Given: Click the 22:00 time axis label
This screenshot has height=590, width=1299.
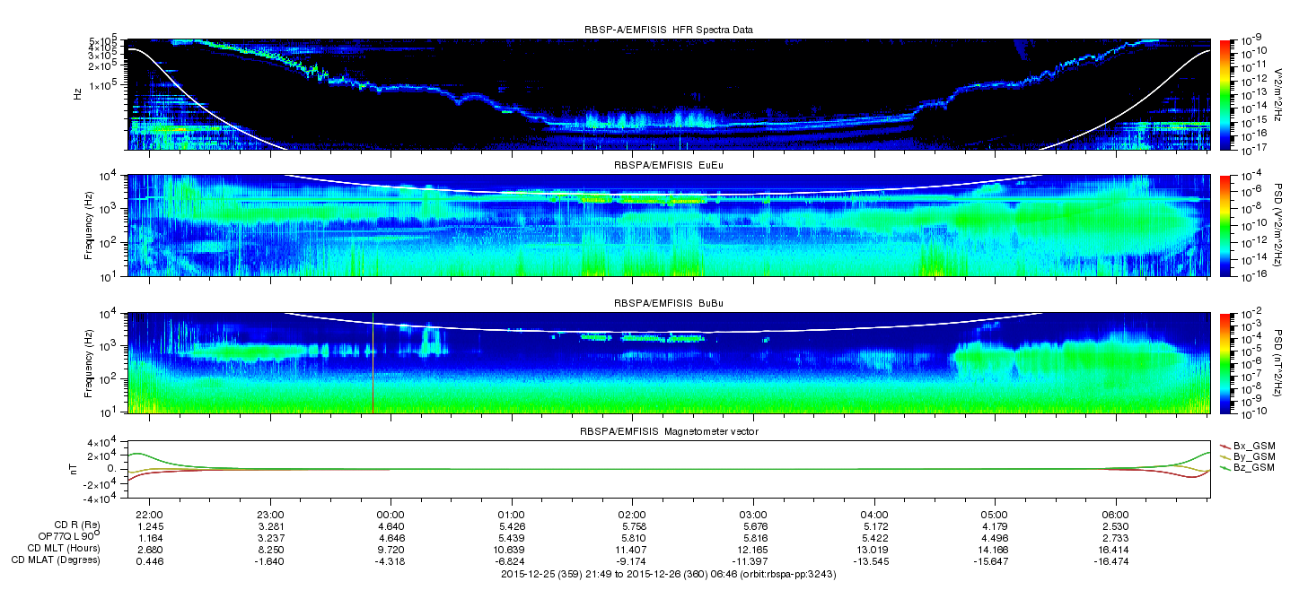Looking at the screenshot, I should tap(149, 514).
